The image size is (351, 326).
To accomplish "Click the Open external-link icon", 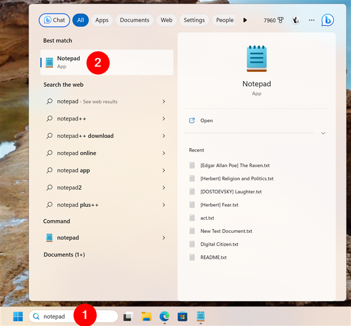I will [x=192, y=121].
